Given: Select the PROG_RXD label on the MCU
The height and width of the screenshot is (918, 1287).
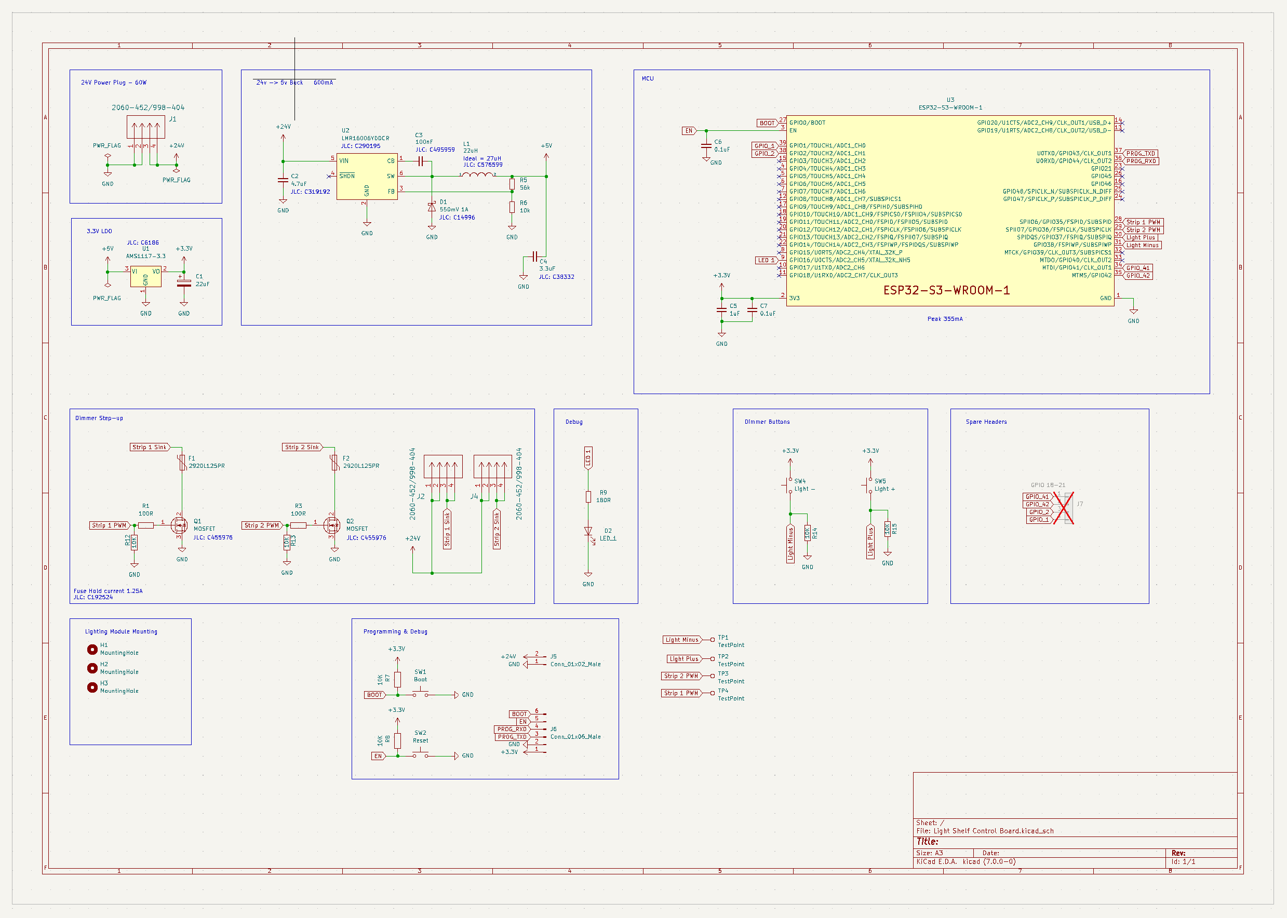Looking at the screenshot, I should pos(1140,161).
